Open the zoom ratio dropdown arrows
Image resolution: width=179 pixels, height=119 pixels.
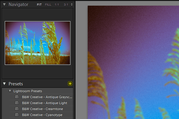pyautogui.click(x=72, y=4)
